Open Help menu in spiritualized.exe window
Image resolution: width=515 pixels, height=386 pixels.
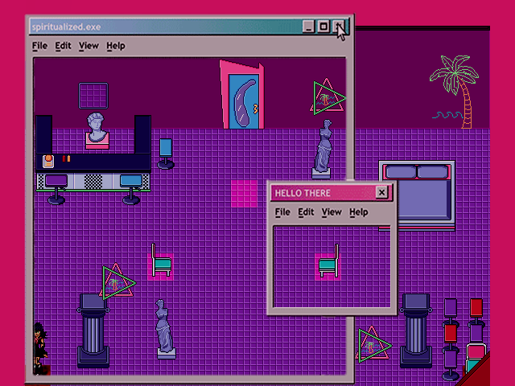(x=116, y=46)
